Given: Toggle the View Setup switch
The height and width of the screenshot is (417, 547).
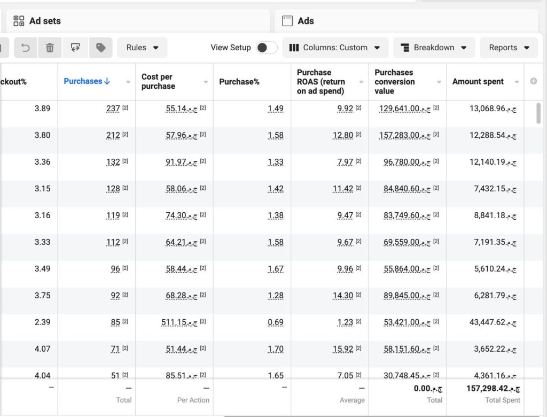Looking at the screenshot, I should point(266,48).
